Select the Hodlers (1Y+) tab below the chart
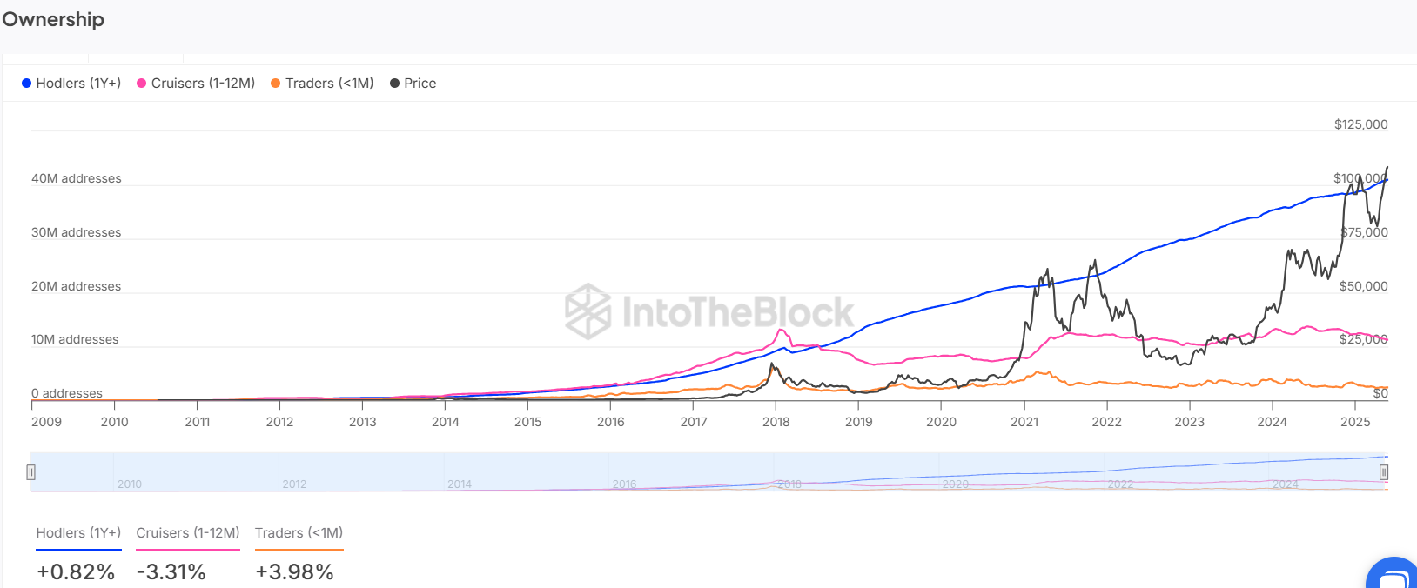 pyautogui.click(x=78, y=533)
